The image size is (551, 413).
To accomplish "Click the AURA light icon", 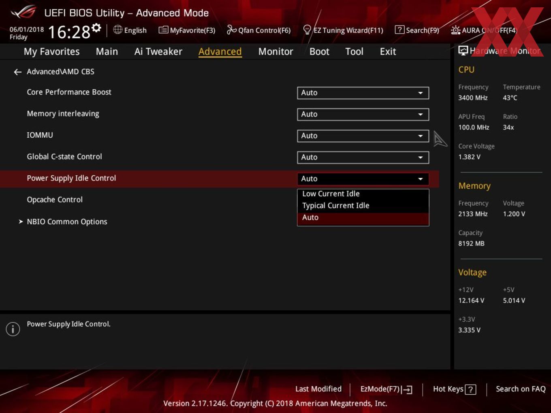I will [455, 30].
